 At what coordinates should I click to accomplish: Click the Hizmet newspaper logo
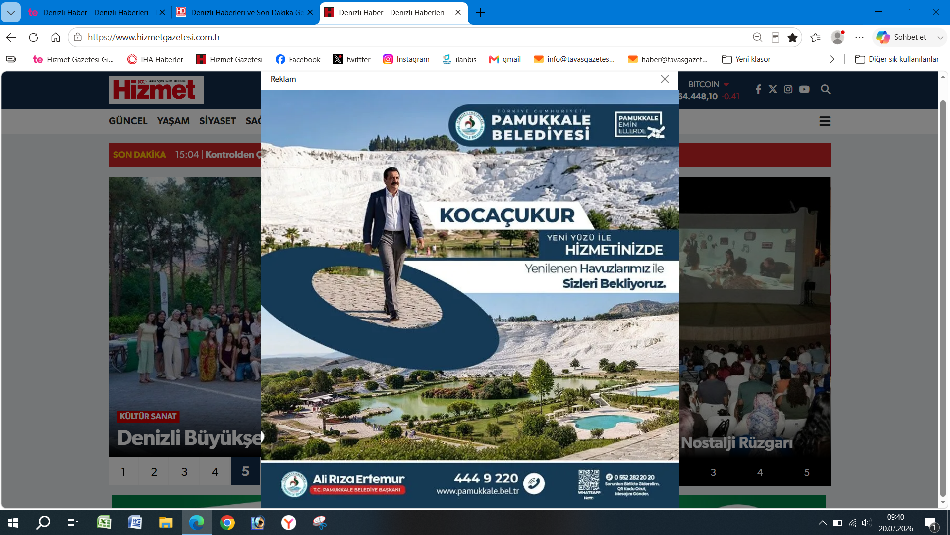(x=156, y=90)
